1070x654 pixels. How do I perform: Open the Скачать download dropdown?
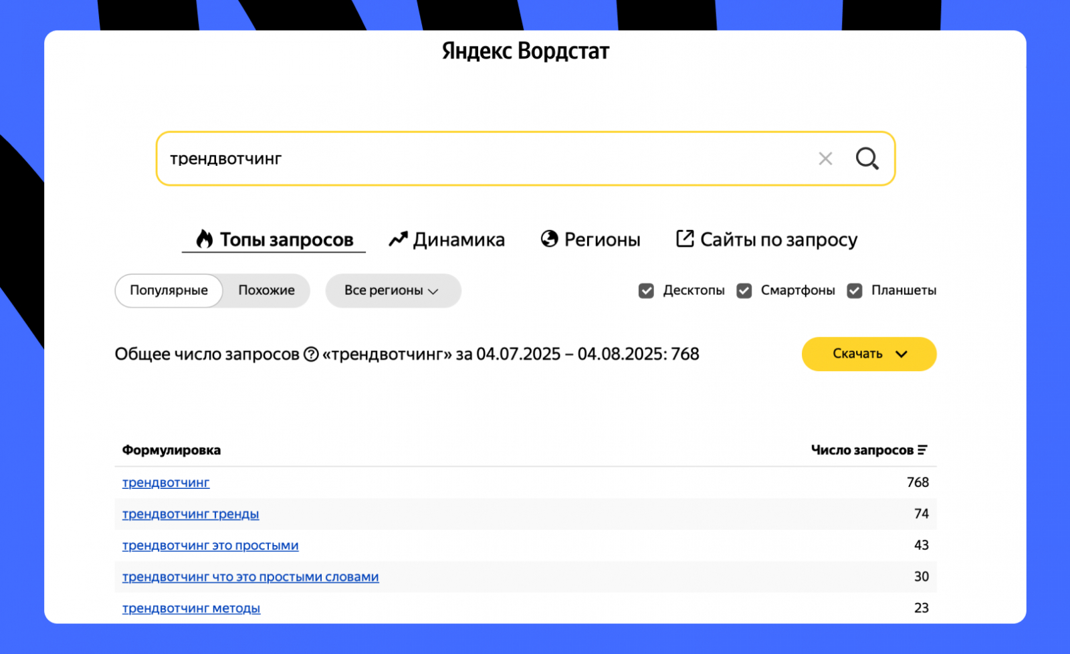pyautogui.click(x=869, y=354)
